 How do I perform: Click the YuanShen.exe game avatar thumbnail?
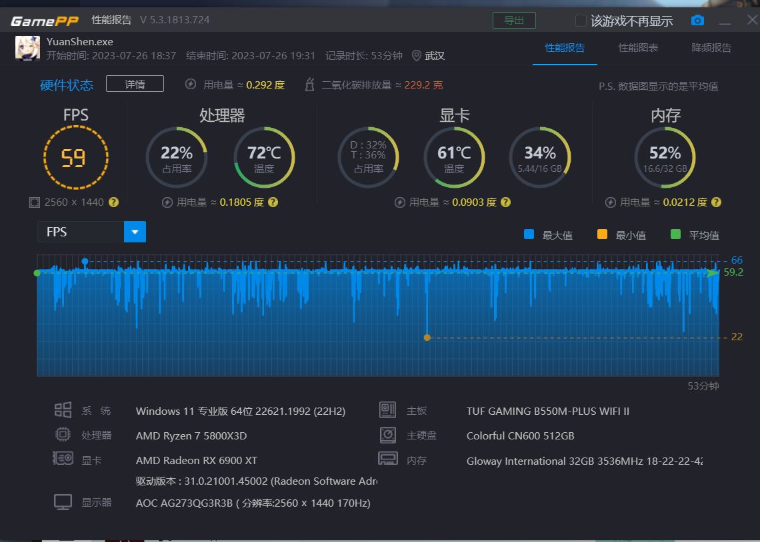pos(27,48)
